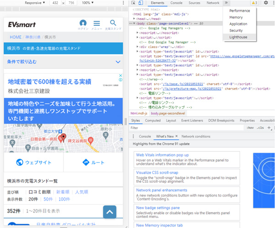This screenshot has width=275, height=228.
Task: Select Lighthouse from overflow menu
Action: pos(240,37)
